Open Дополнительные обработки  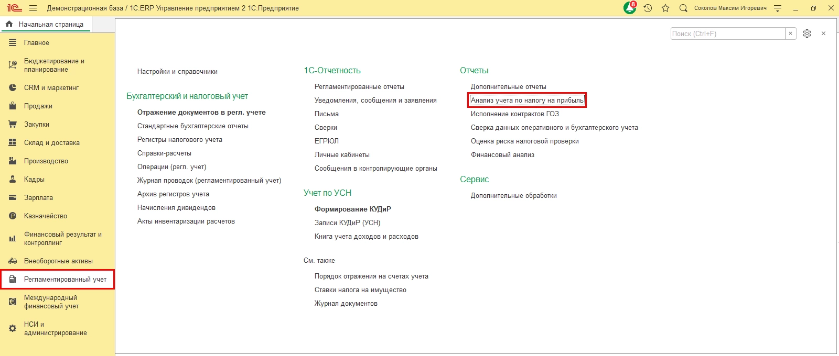coord(514,195)
